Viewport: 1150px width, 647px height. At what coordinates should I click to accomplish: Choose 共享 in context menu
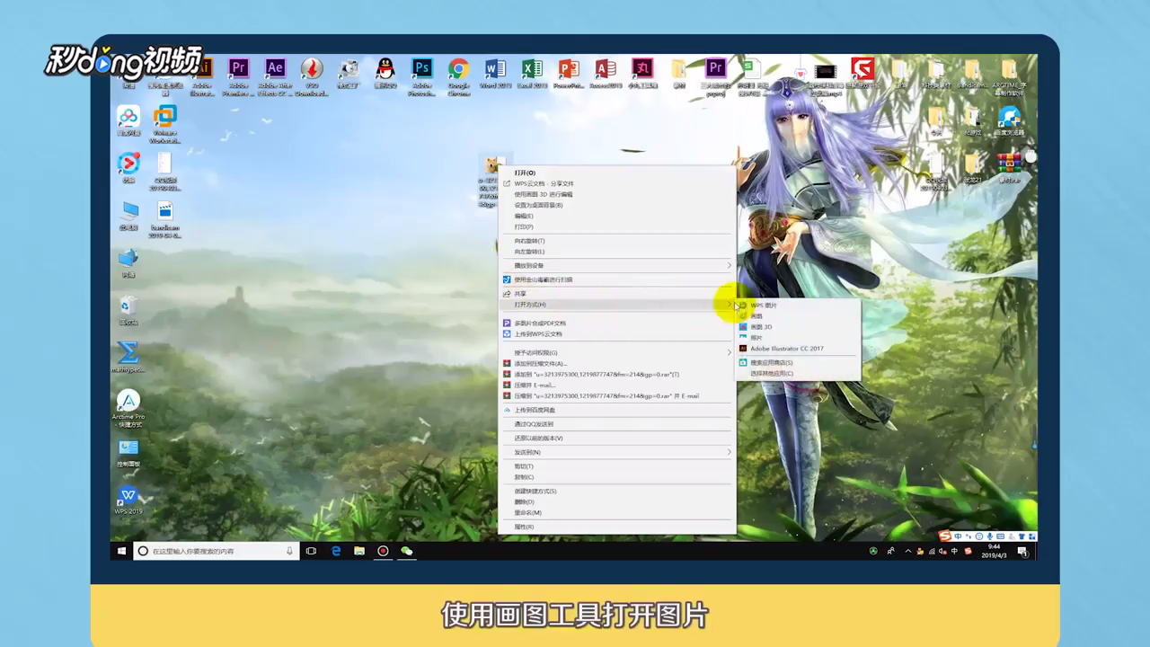[617, 294]
